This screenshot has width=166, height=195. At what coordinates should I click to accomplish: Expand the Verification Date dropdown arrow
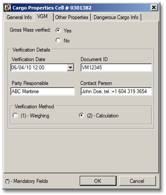[x=71, y=68]
